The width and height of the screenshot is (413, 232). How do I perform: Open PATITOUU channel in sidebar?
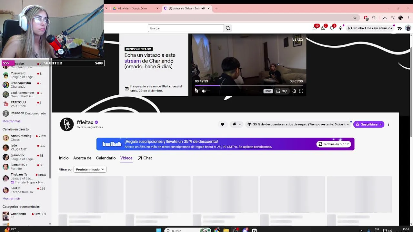pos(25,104)
